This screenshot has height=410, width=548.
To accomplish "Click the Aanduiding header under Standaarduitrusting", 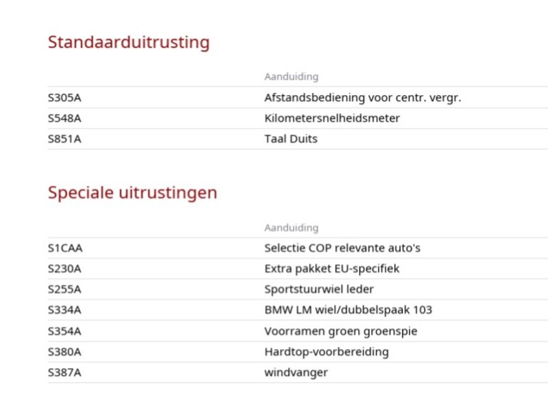I will (292, 77).
